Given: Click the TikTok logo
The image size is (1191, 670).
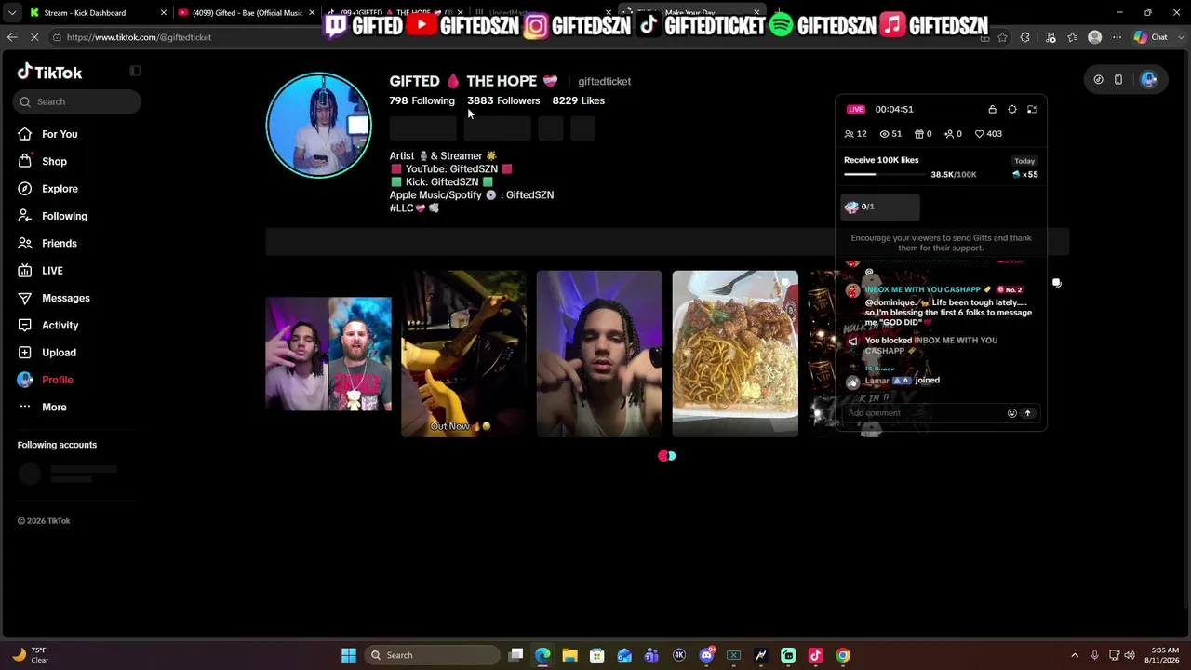Looking at the screenshot, I should [x=50, y=73].
